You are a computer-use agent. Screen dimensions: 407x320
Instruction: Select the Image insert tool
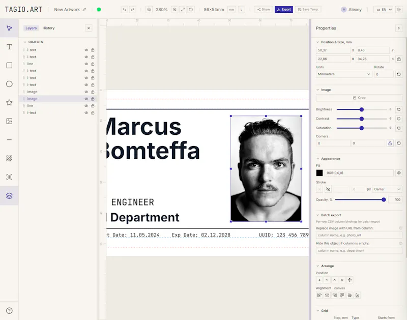click(9, 121)
